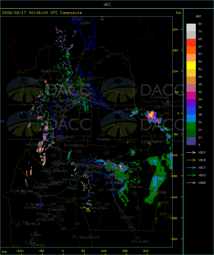Click the Pincheira map label
This screenshot has width=214, height=255.
(33, 207)
